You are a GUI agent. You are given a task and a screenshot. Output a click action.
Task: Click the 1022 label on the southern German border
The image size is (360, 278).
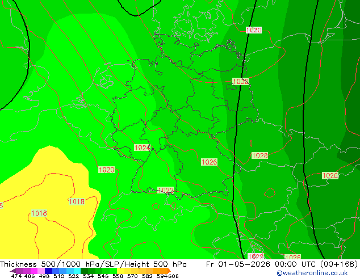(166, 191)
